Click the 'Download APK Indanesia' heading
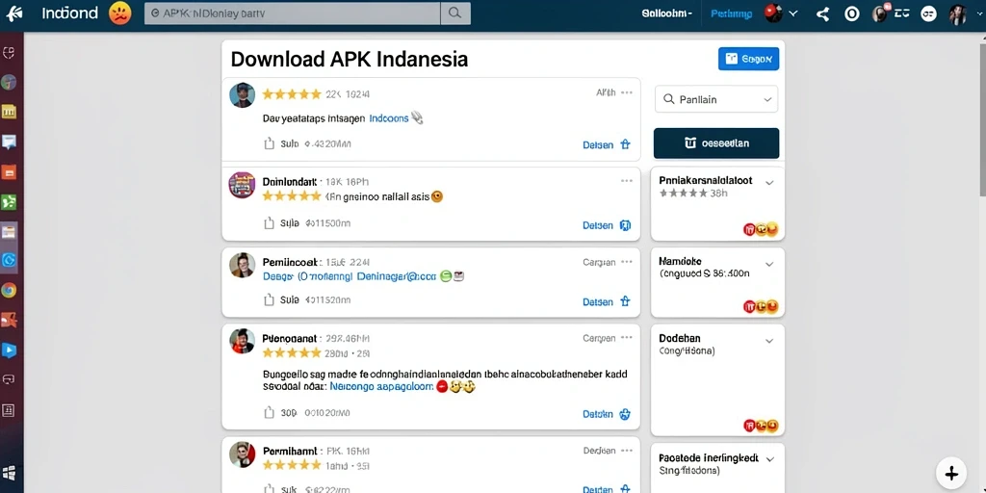Screen dimensions: 986x493 tap(349, 59)
